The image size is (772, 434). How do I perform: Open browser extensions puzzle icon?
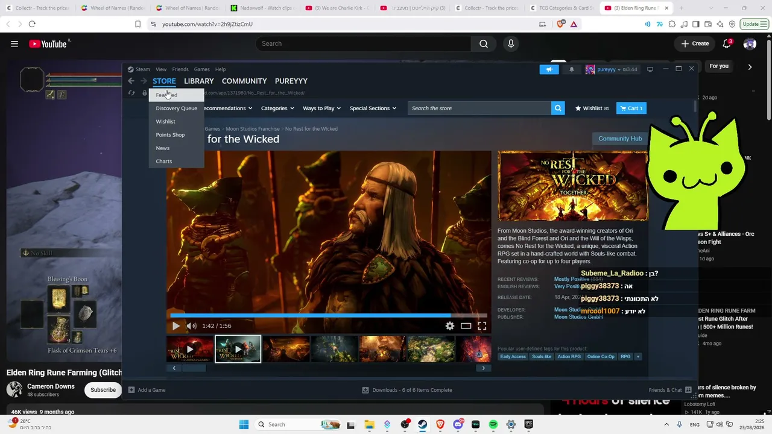coord(672,24)
